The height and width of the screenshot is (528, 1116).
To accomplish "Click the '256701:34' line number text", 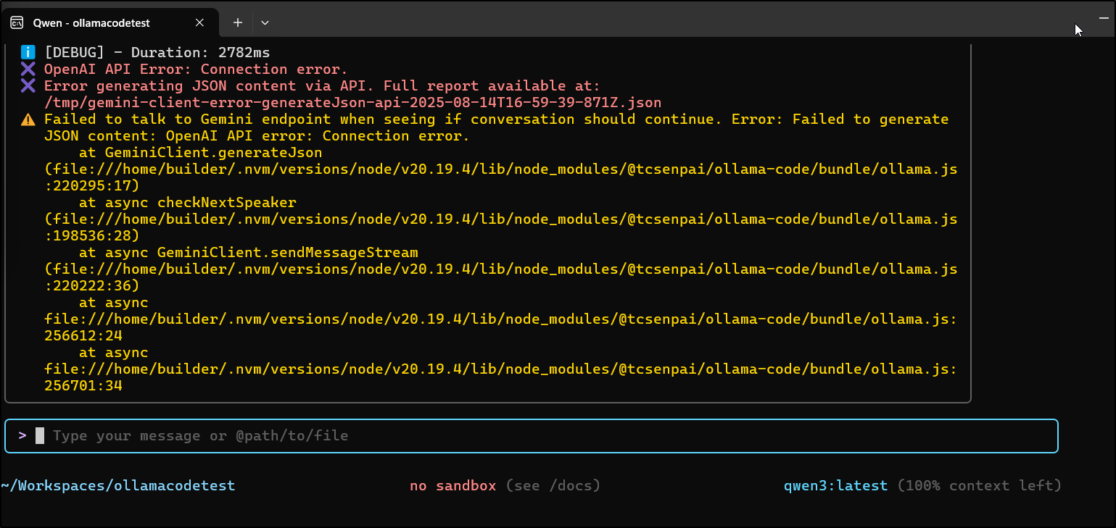I will coord(83,385).
